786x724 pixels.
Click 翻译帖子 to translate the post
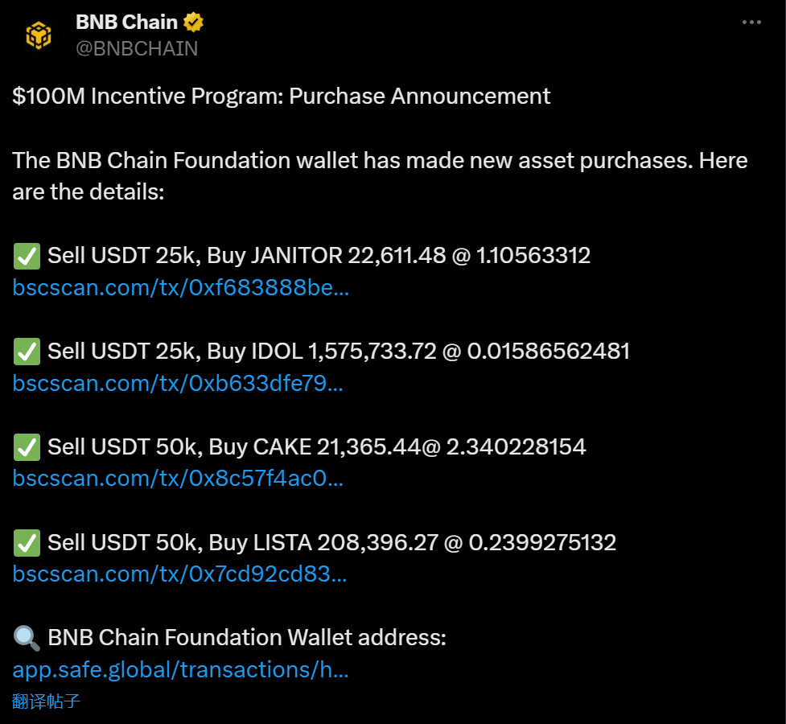[47, 701]
